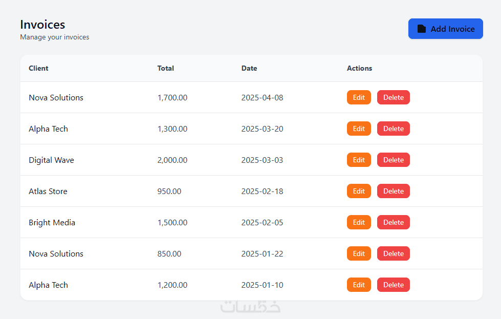
Task: Delete the 2025-01-10 Alpha Tech invoice
Action: (393, 285)
